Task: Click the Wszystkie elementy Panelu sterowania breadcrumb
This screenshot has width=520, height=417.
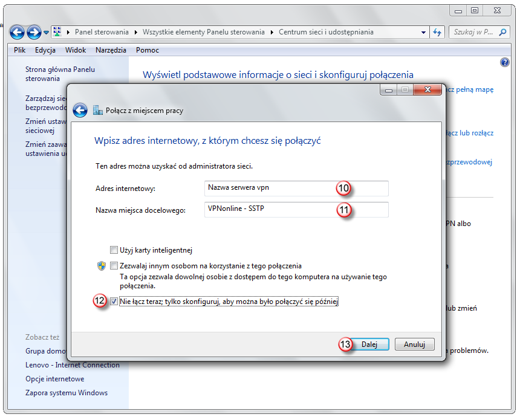Action: tap(204, 32)
